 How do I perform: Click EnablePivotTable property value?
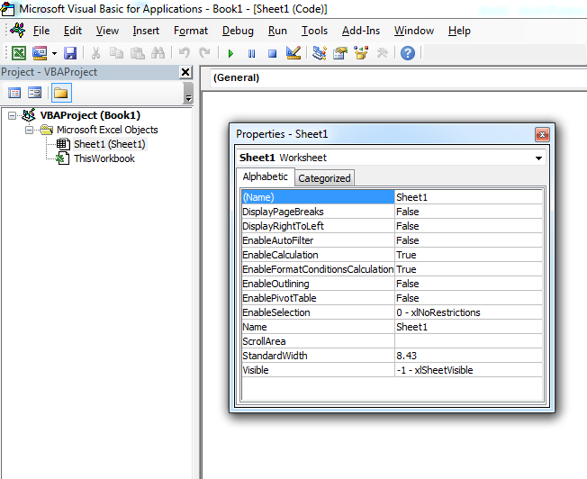point(468,298)
